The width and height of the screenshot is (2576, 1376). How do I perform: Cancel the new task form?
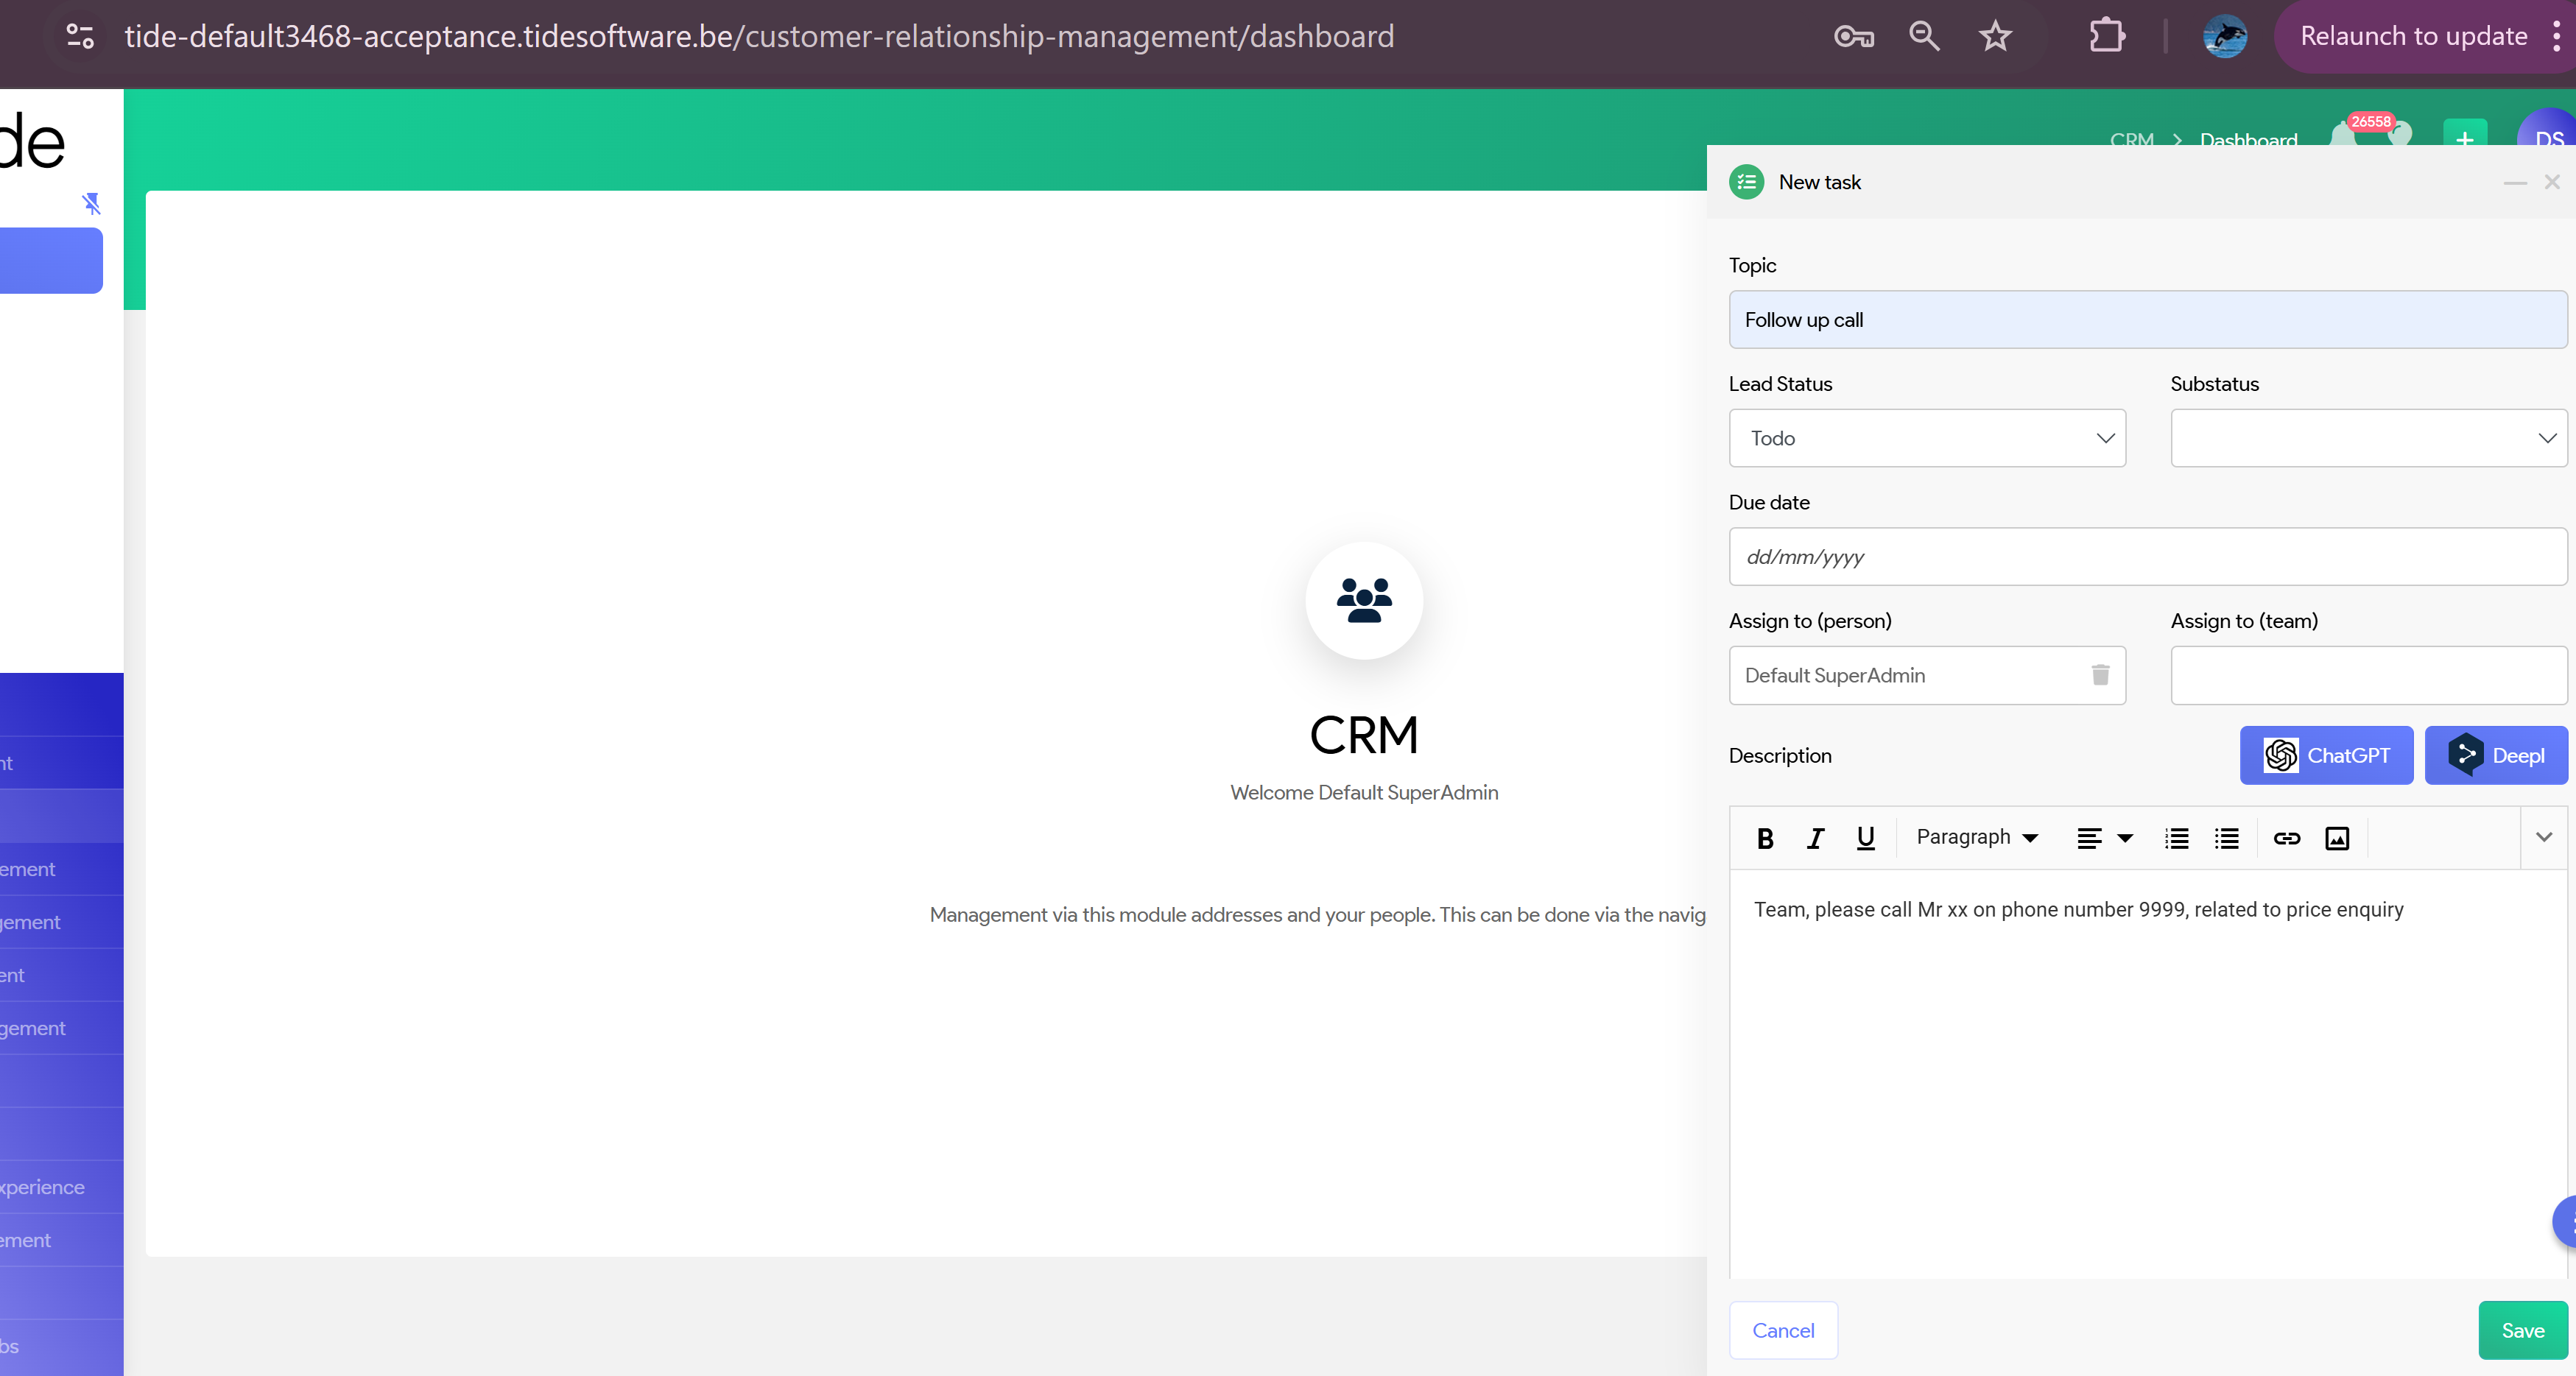[1783, 1330]
